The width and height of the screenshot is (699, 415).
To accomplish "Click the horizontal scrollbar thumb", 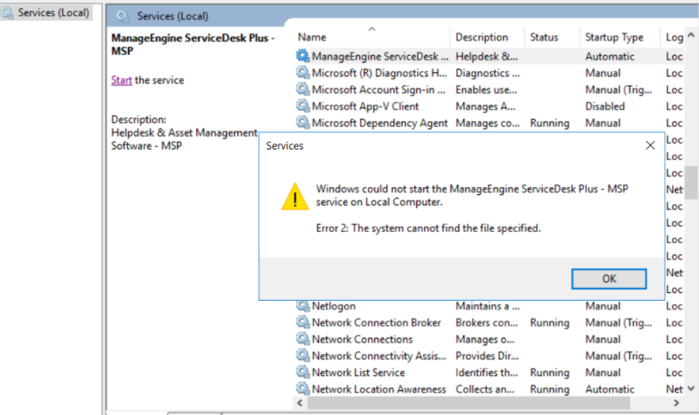I will pos(469,403).
